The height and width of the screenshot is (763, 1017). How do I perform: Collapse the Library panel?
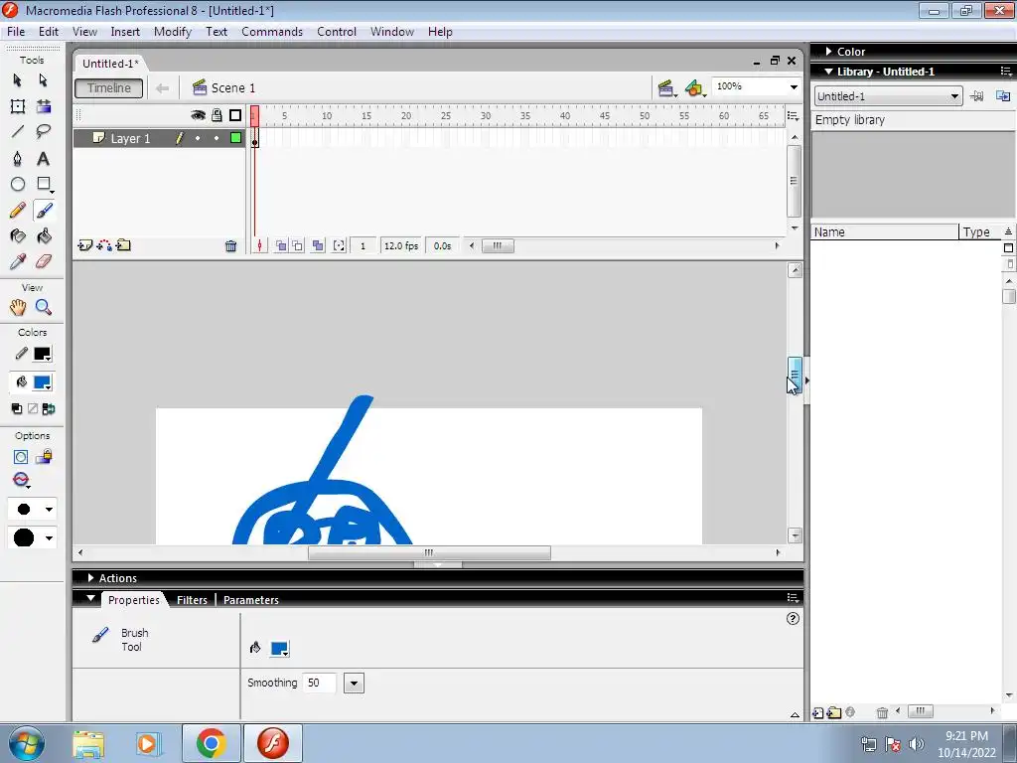828,72
